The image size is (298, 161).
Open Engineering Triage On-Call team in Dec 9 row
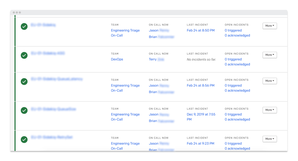(125, 117)
